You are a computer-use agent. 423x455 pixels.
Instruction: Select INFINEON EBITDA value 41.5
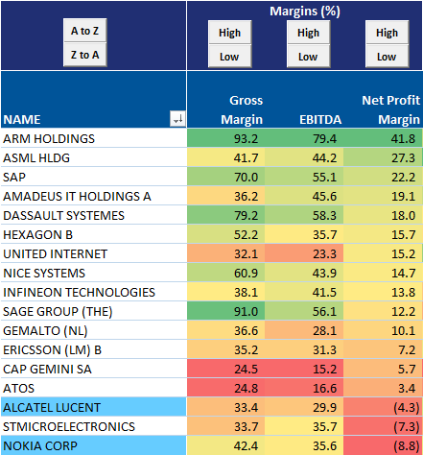pyautogui.click(x=304, y=292)
